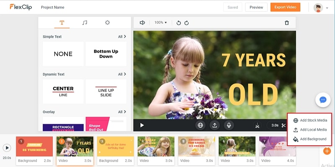Select Add Local Media
Image resolution: width=335 pixels, height=167 pixels.
click(x=310, y=130)
